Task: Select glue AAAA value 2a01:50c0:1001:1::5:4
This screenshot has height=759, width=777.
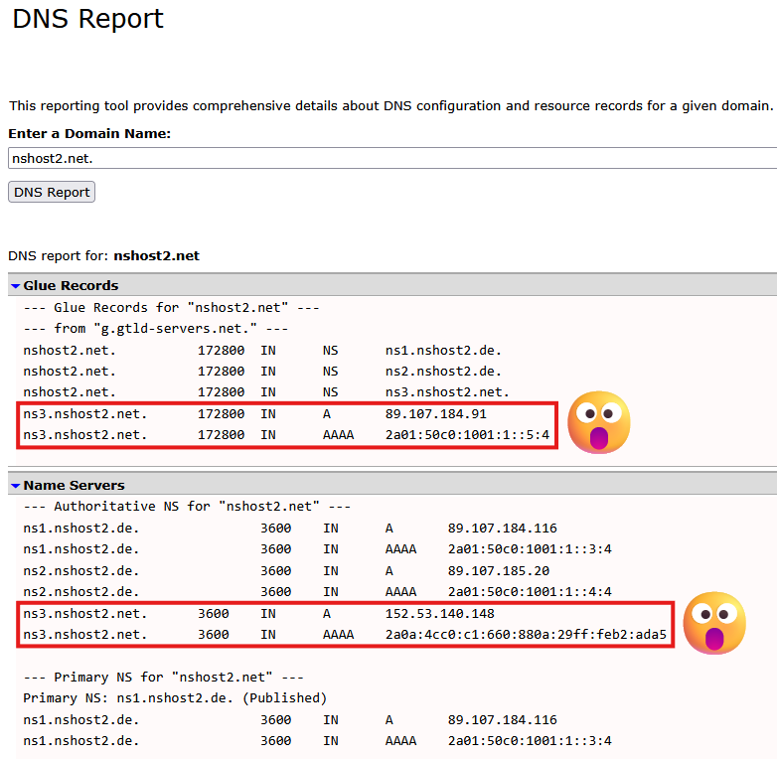Action: (467, 434)
